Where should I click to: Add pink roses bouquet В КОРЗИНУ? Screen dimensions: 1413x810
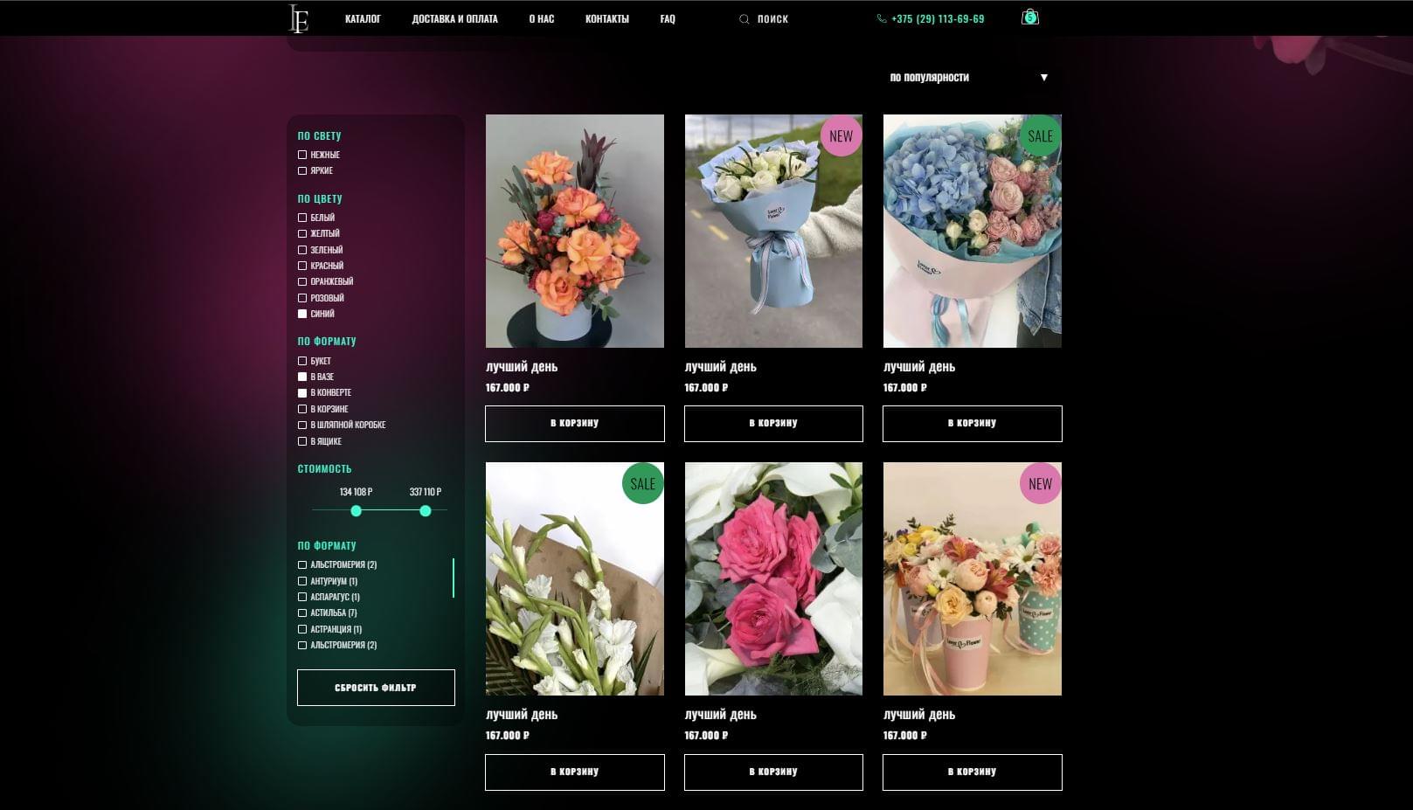pyautogui.click(x=773, y=772)
